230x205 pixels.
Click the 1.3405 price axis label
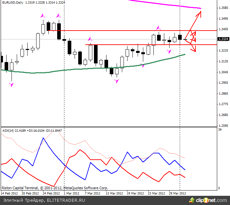(223, 29)
